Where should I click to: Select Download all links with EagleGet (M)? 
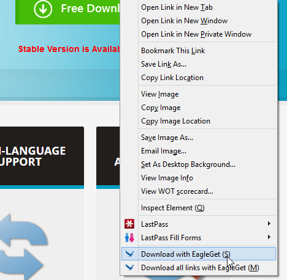[x=199, y=267]
